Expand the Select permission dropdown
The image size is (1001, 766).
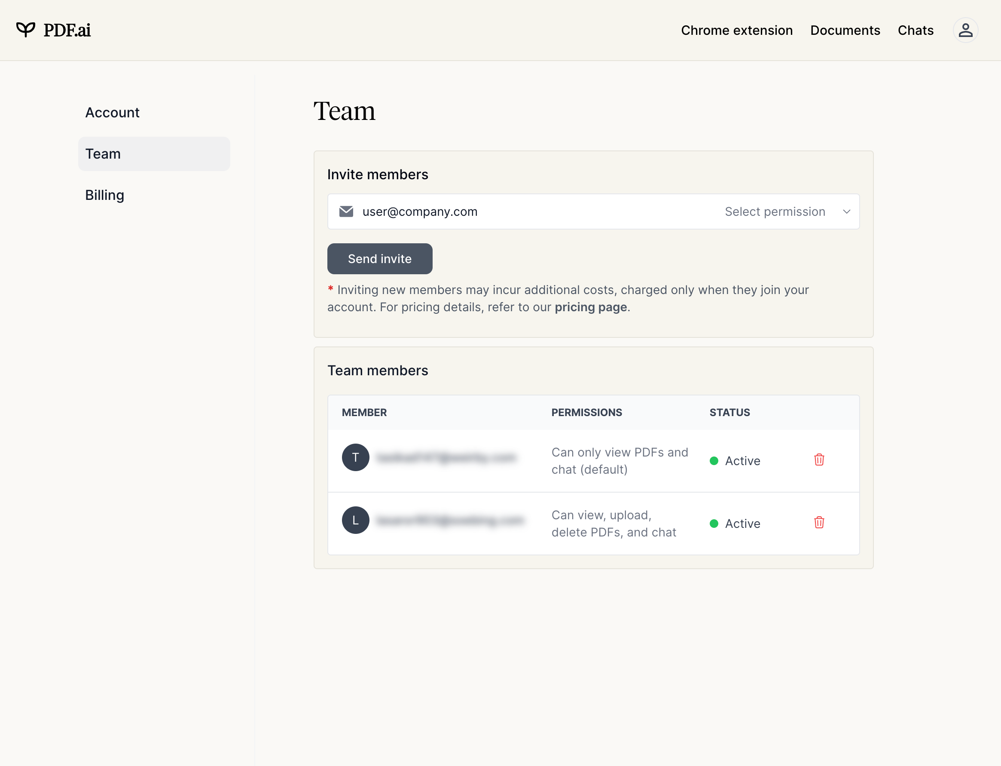[x=775, y=211]
